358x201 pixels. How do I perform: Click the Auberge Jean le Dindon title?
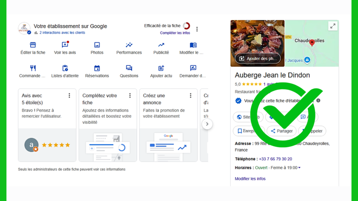(272, 75)
